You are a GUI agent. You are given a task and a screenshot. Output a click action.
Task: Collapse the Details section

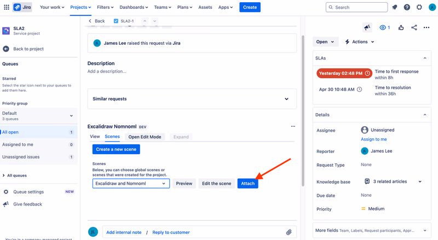click(425, 115)
